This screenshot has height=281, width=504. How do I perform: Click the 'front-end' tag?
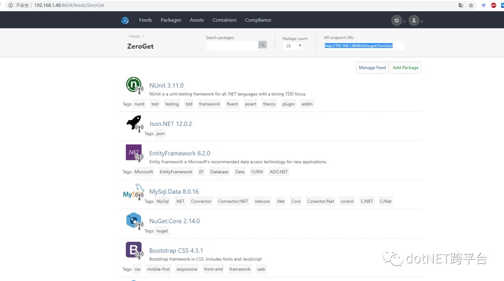(213, 269)
